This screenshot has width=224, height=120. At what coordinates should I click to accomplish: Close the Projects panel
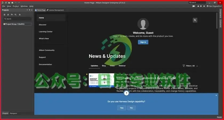(32, 10)
